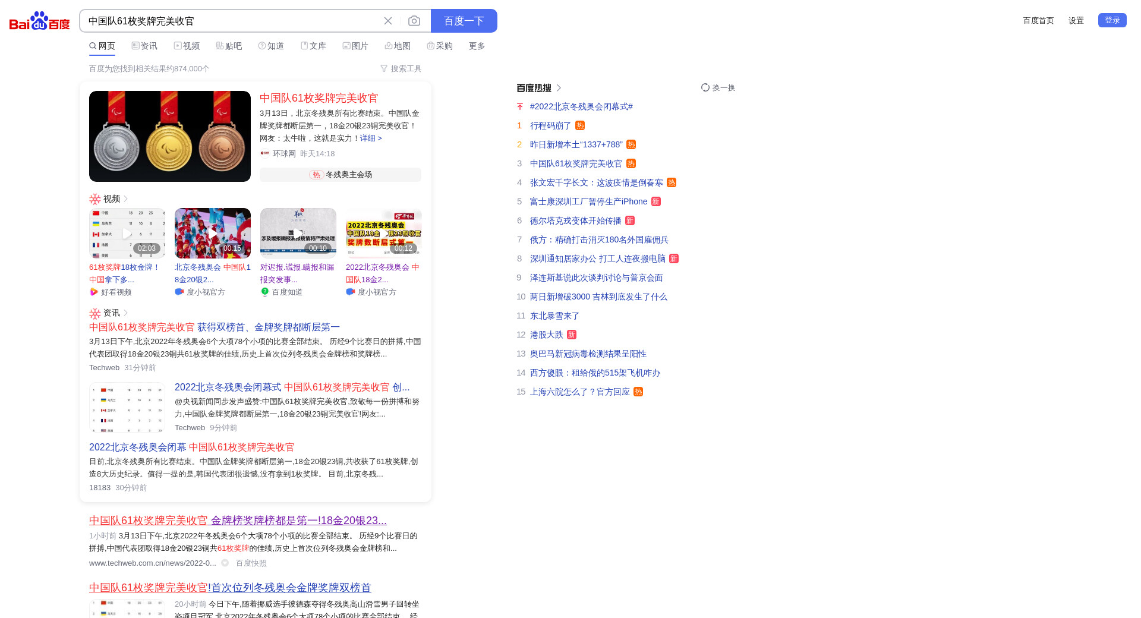Clear the search box with X icon
Screen dimensions: 1141x618
click(388, 21)
